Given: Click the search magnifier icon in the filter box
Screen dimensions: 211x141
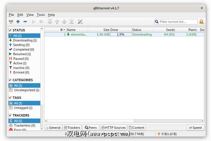Looking at the screenshot, I should click(157, 21).
